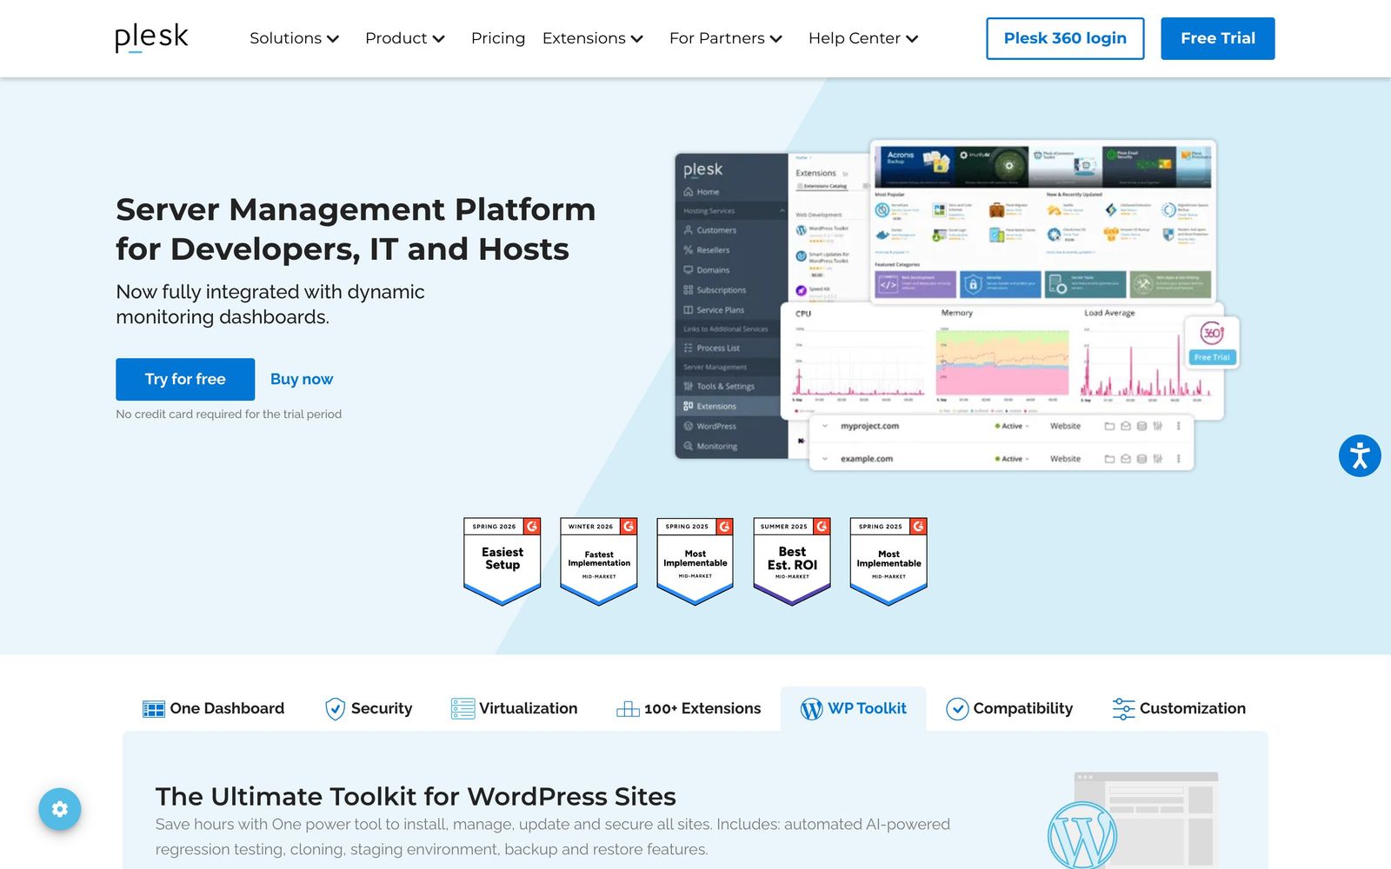The image size is (1391, 869).
Task: Click the Customization sliders icon
Action: point(1123,709)
